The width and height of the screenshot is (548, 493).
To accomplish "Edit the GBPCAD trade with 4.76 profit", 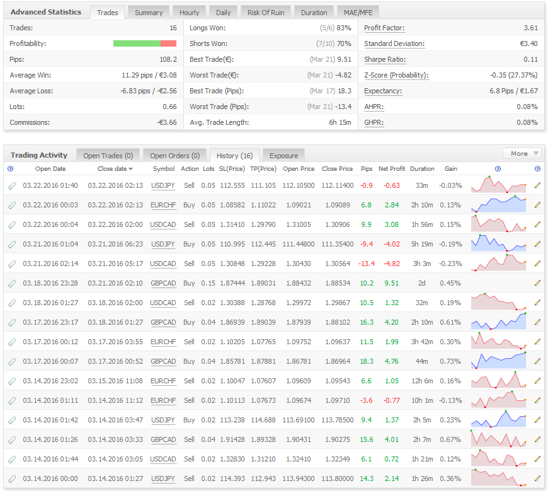I will (537, 361).
